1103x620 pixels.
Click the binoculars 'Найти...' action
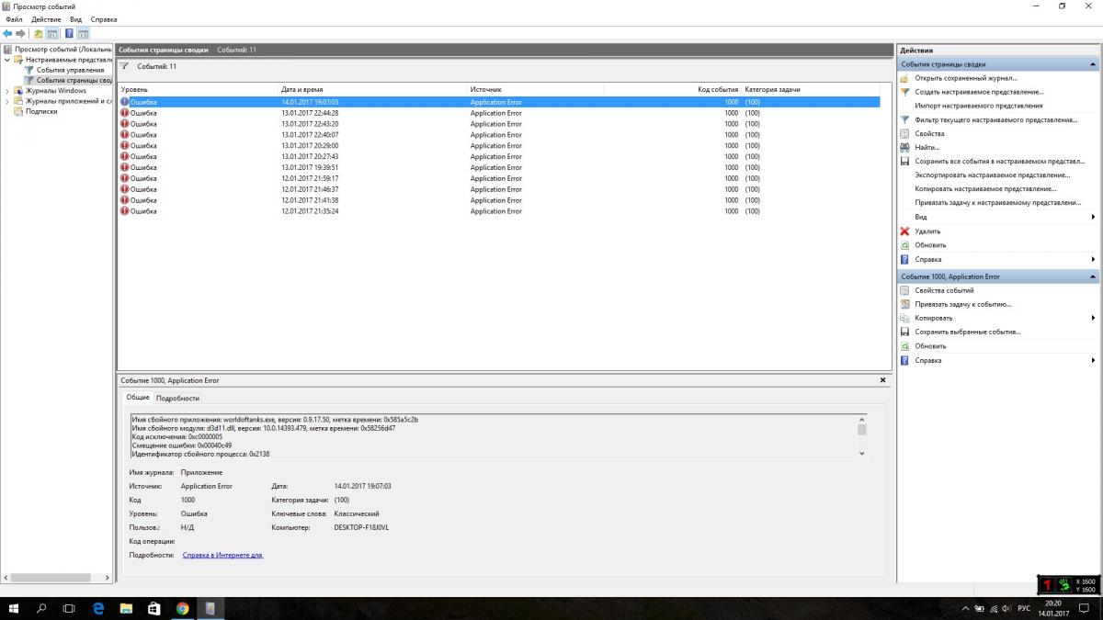(904, 147)
